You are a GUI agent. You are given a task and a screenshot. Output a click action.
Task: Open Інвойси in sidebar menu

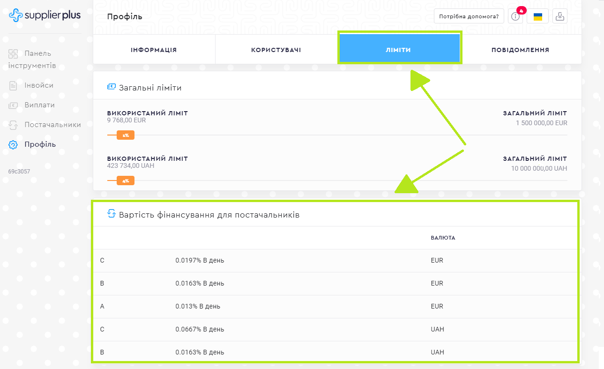(x=39, y=86)
